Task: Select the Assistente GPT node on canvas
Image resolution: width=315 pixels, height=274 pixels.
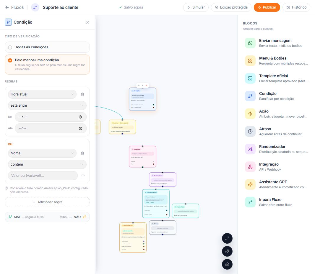Action: pyautogui.click(x=133, y=237)
